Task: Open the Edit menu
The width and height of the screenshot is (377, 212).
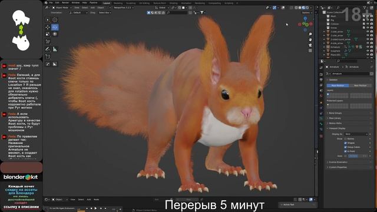Action: point(57,2)
